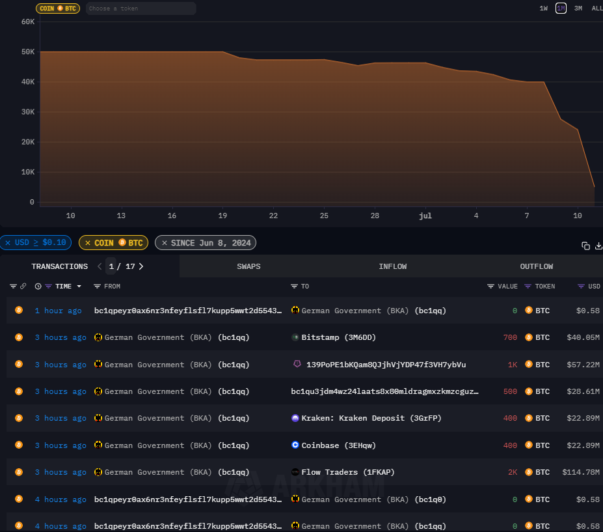This screenshot has height=532, width=603.
Task: Click the Kraken icon in transactions
Action: (x=295, y=418)
